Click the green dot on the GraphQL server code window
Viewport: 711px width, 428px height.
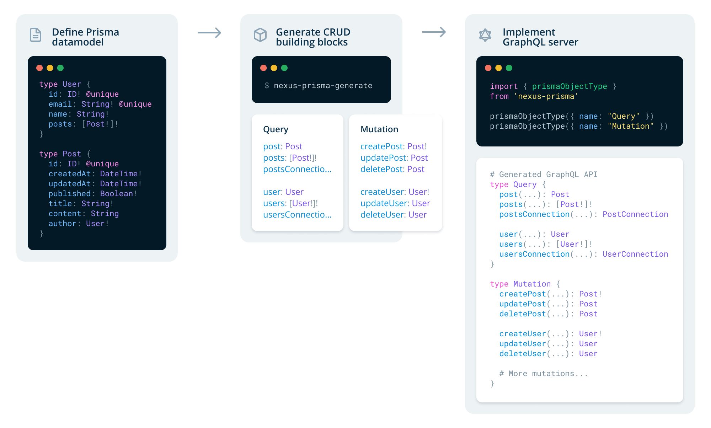509,67
